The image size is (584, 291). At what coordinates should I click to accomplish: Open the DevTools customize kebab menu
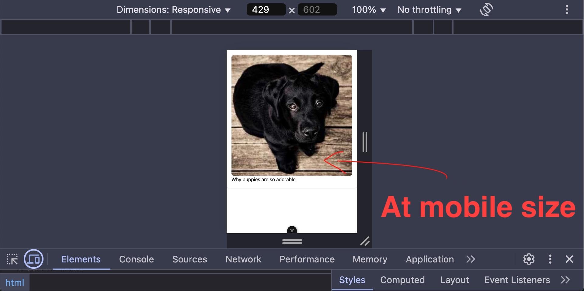(550, 259)
